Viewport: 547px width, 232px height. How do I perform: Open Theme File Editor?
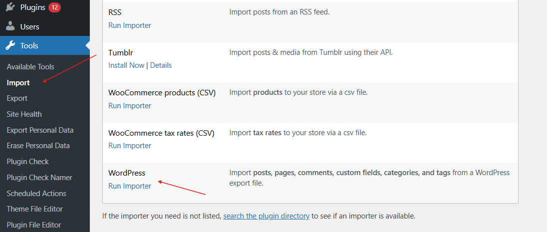pos(34,209)
